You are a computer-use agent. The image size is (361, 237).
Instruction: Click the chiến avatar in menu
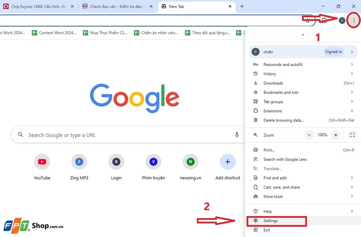255,52
